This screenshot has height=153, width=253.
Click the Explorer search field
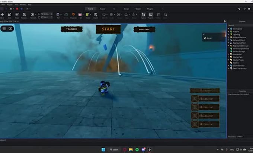240,25
